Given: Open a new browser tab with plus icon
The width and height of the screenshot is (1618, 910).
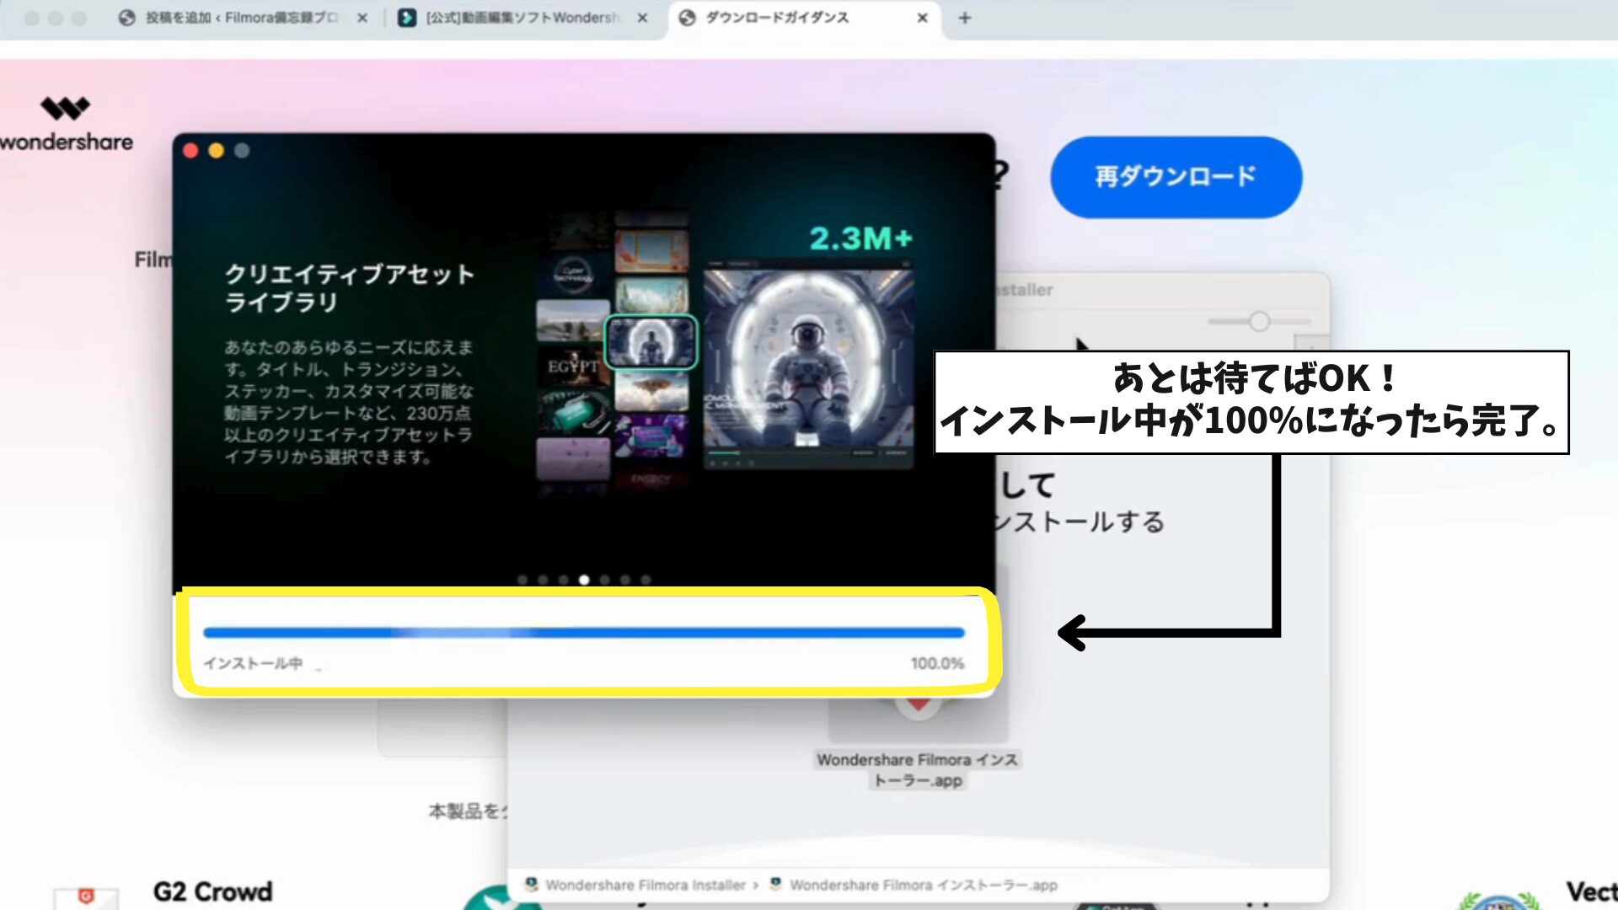Looking at the screenshot, I should 965,18.
